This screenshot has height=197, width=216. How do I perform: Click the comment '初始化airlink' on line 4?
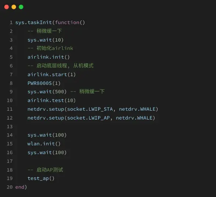pos(50,48)
